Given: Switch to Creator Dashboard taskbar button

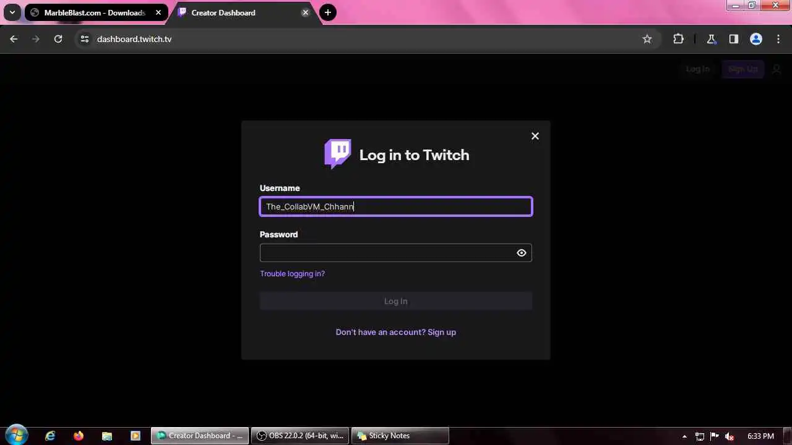Looking at the screenshot, I should point(200,436).
